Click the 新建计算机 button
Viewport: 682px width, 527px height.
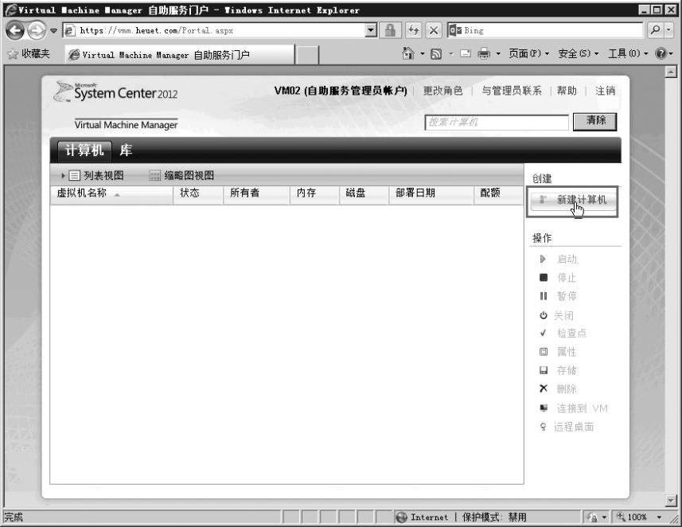[x=572, y=200]
